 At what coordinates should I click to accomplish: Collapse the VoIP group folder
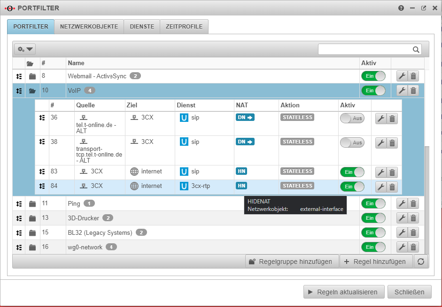[32, 91]
